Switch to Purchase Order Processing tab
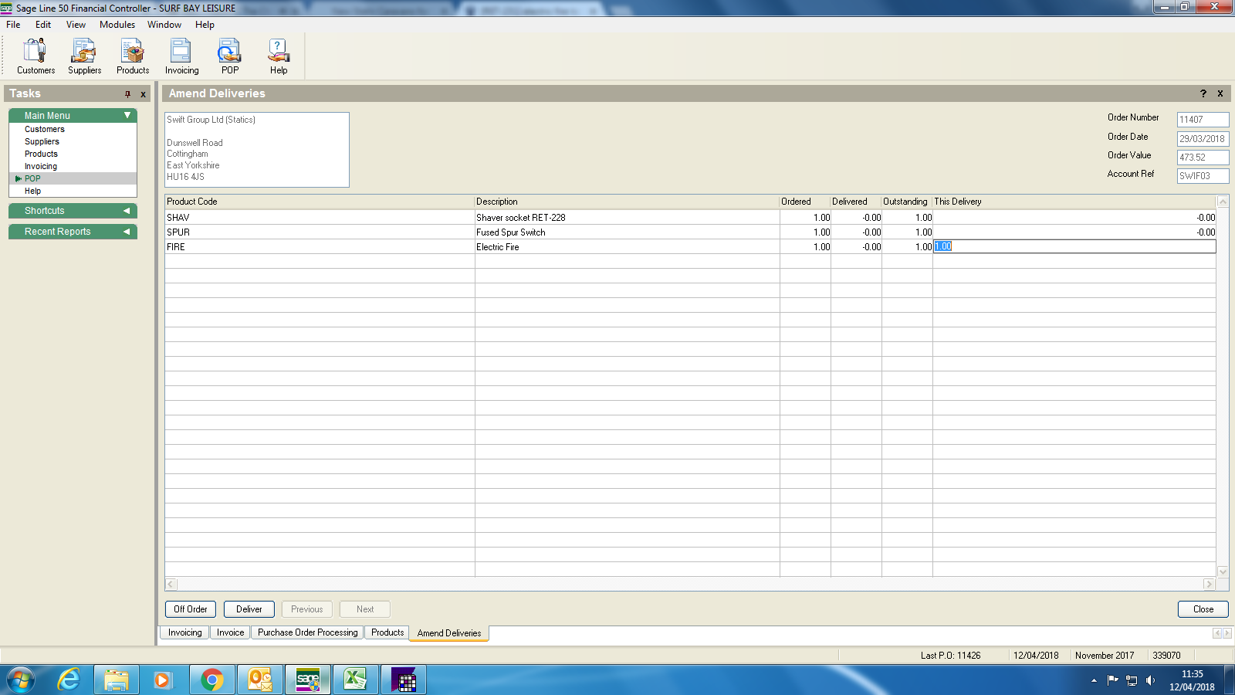 (x=308, y=632)
